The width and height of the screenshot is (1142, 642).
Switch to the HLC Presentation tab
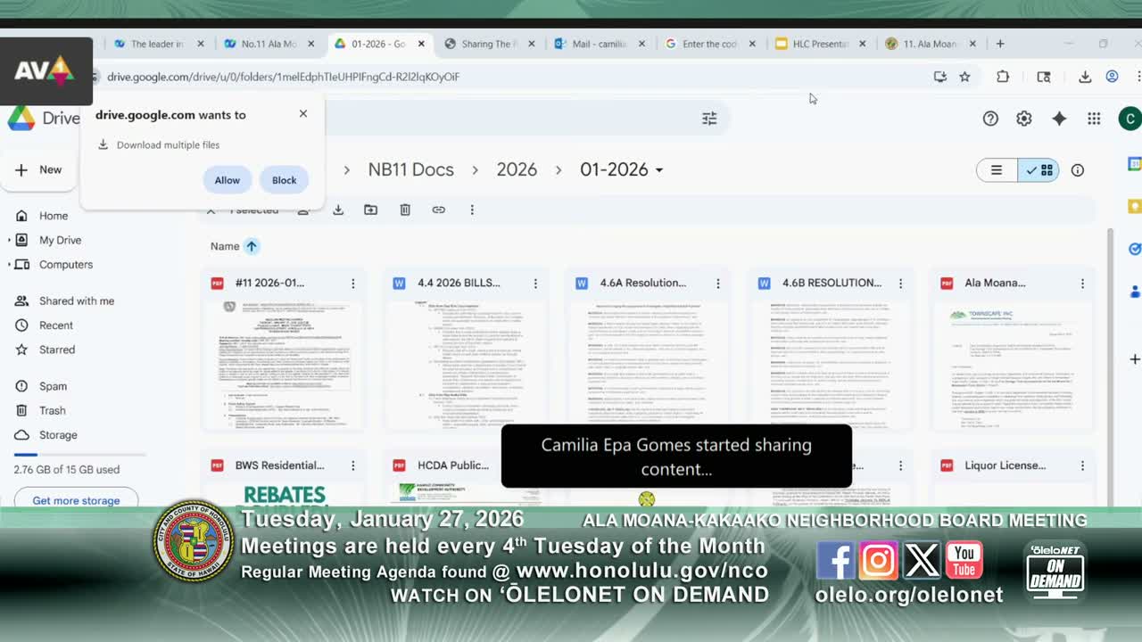819,44
